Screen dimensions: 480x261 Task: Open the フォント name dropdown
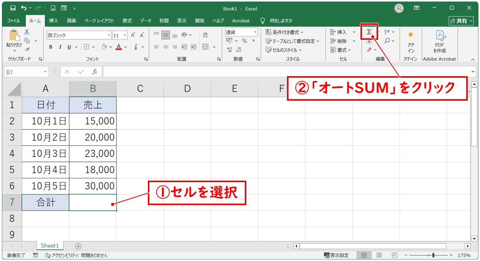(109, 35)
